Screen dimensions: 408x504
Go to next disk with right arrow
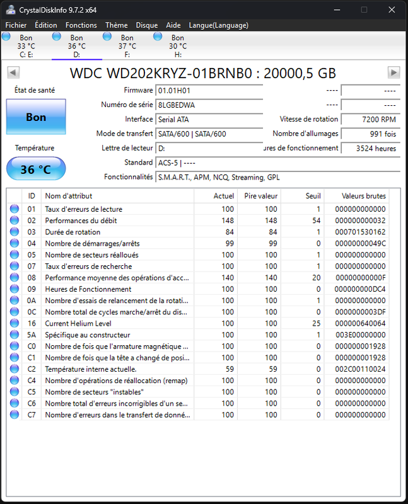394,72
